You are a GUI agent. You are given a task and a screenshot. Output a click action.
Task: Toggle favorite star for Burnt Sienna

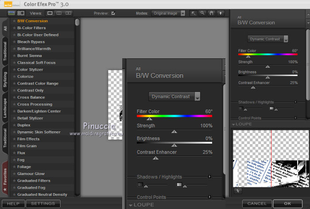tap(14, 56)
